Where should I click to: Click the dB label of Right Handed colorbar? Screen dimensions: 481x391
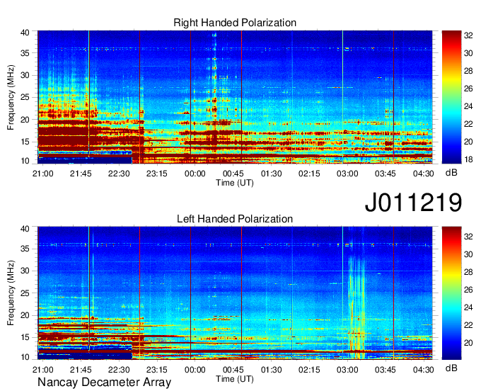point(451,173)
